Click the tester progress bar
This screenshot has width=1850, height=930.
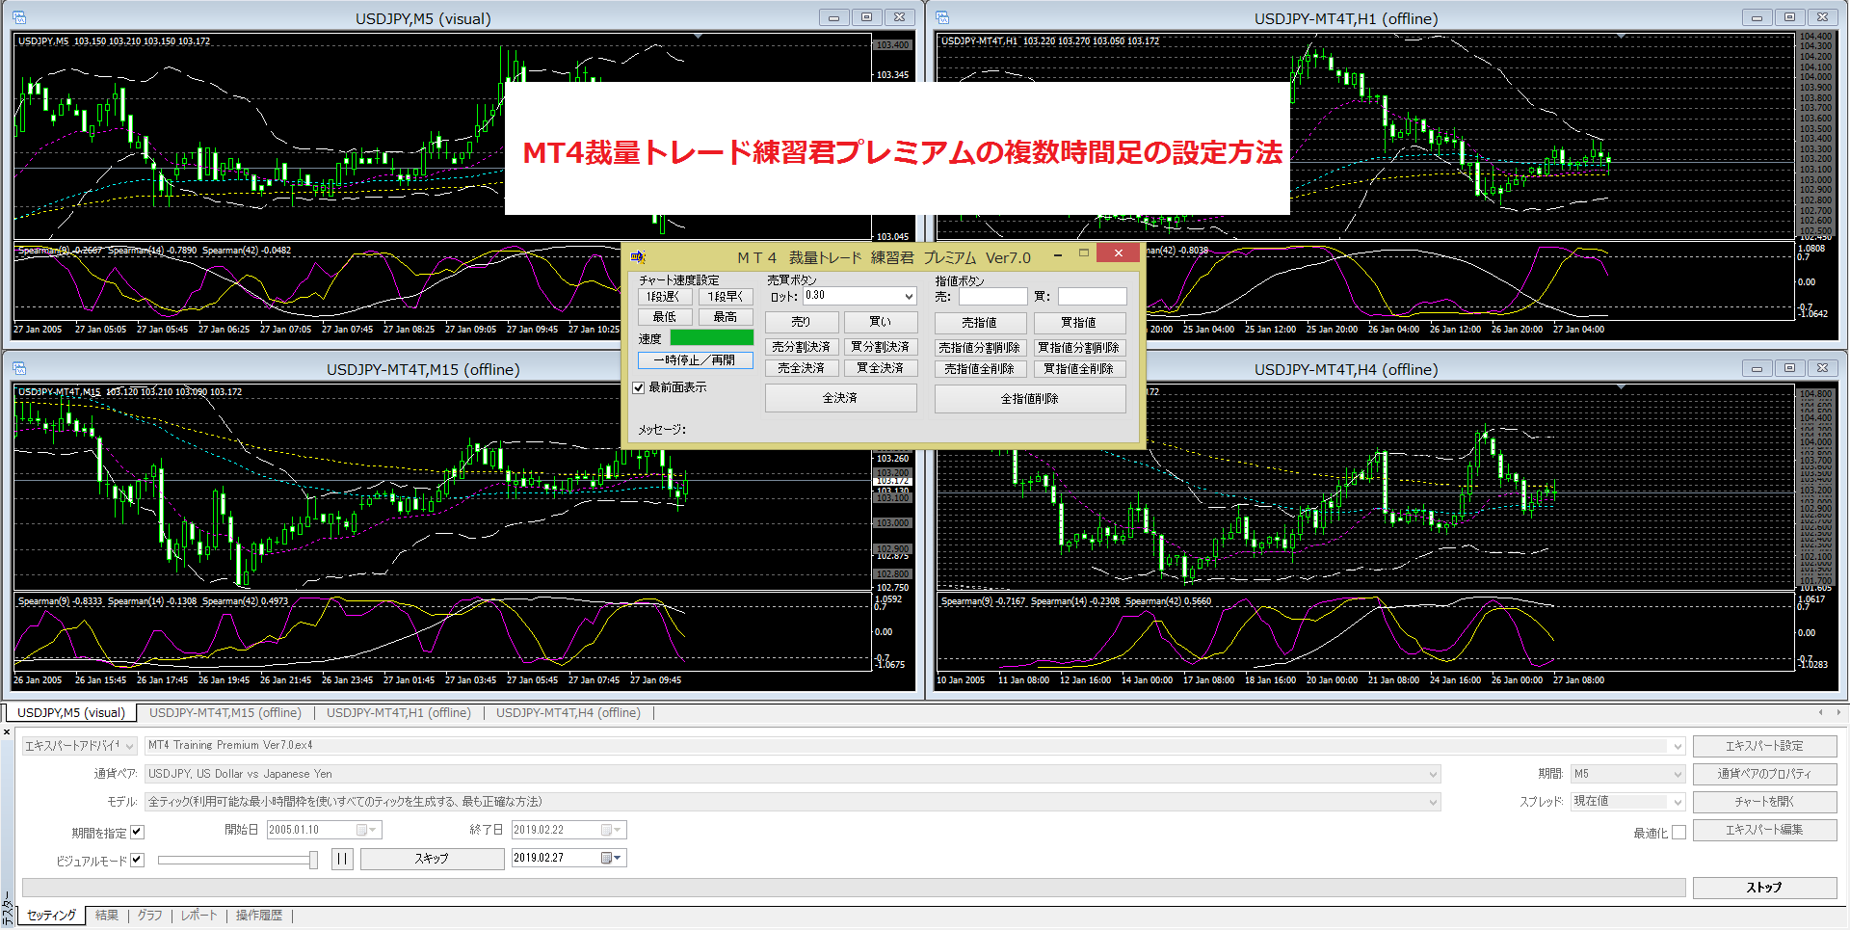coord(854,888)
